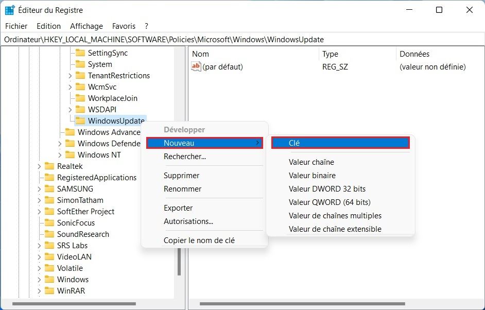Select the WinRAR folder icon
Image resolution: width=485 pixels, height=310 pixels.
click(49, 290)
